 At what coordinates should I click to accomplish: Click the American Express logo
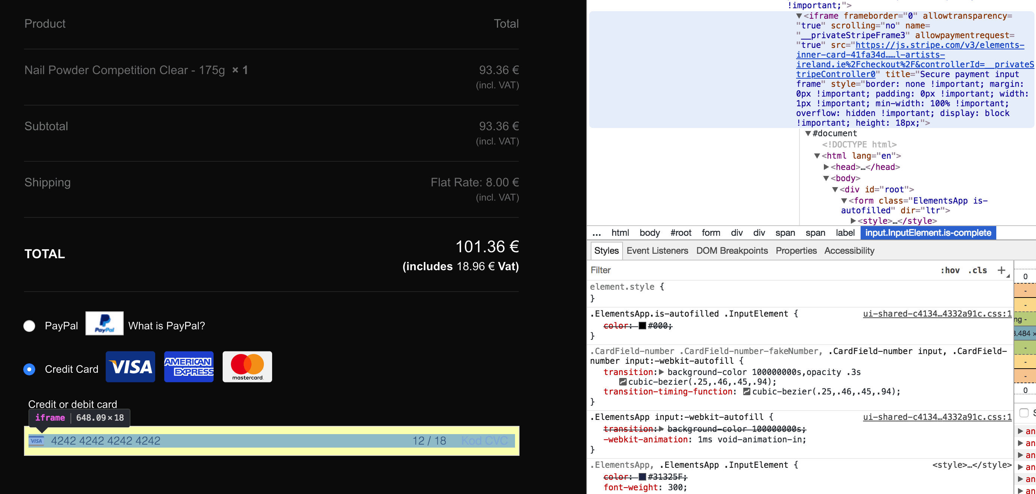[x=189, y=366]
